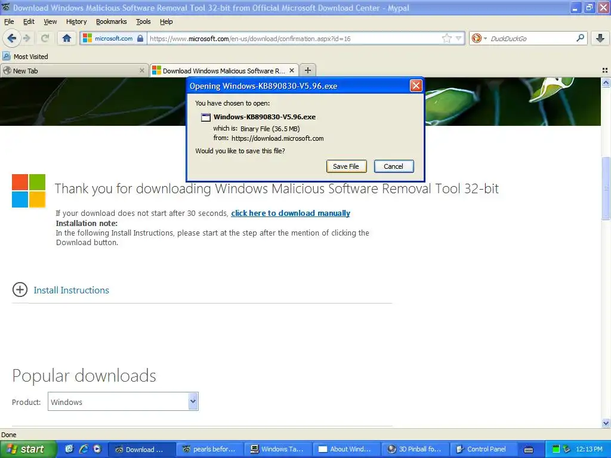Launch Windows Media Player quick launch icon
Image resolution: width=611 pixels, height=458 pixels.
point(97,449)
